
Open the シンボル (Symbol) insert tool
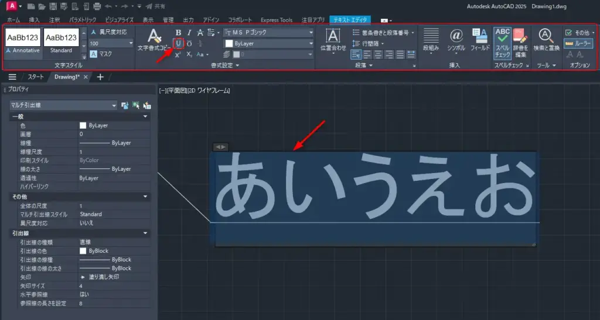click(x=456, y=40)
